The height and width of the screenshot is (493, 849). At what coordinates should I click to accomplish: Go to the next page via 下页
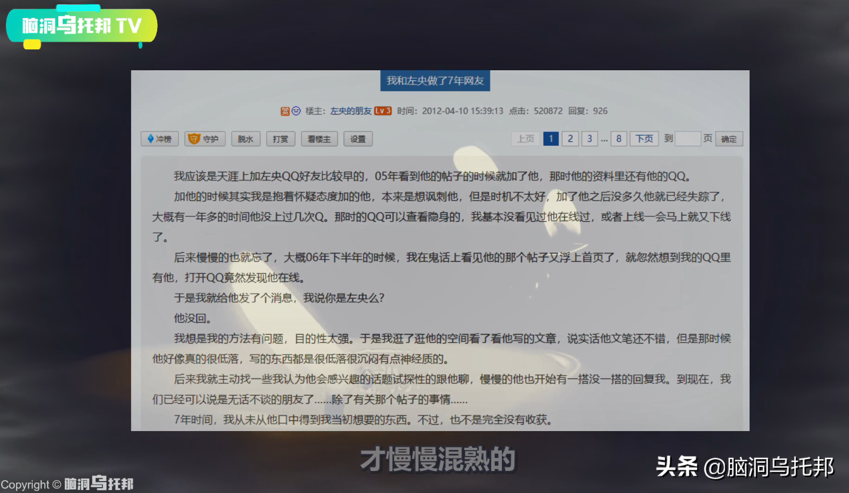point(644,139)
